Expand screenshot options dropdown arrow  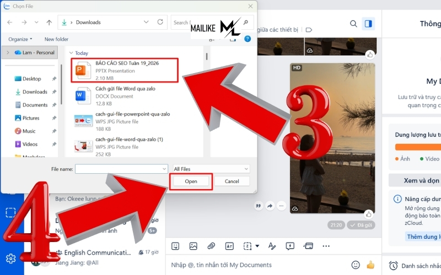pyautogui.click(x=257, y=246)
